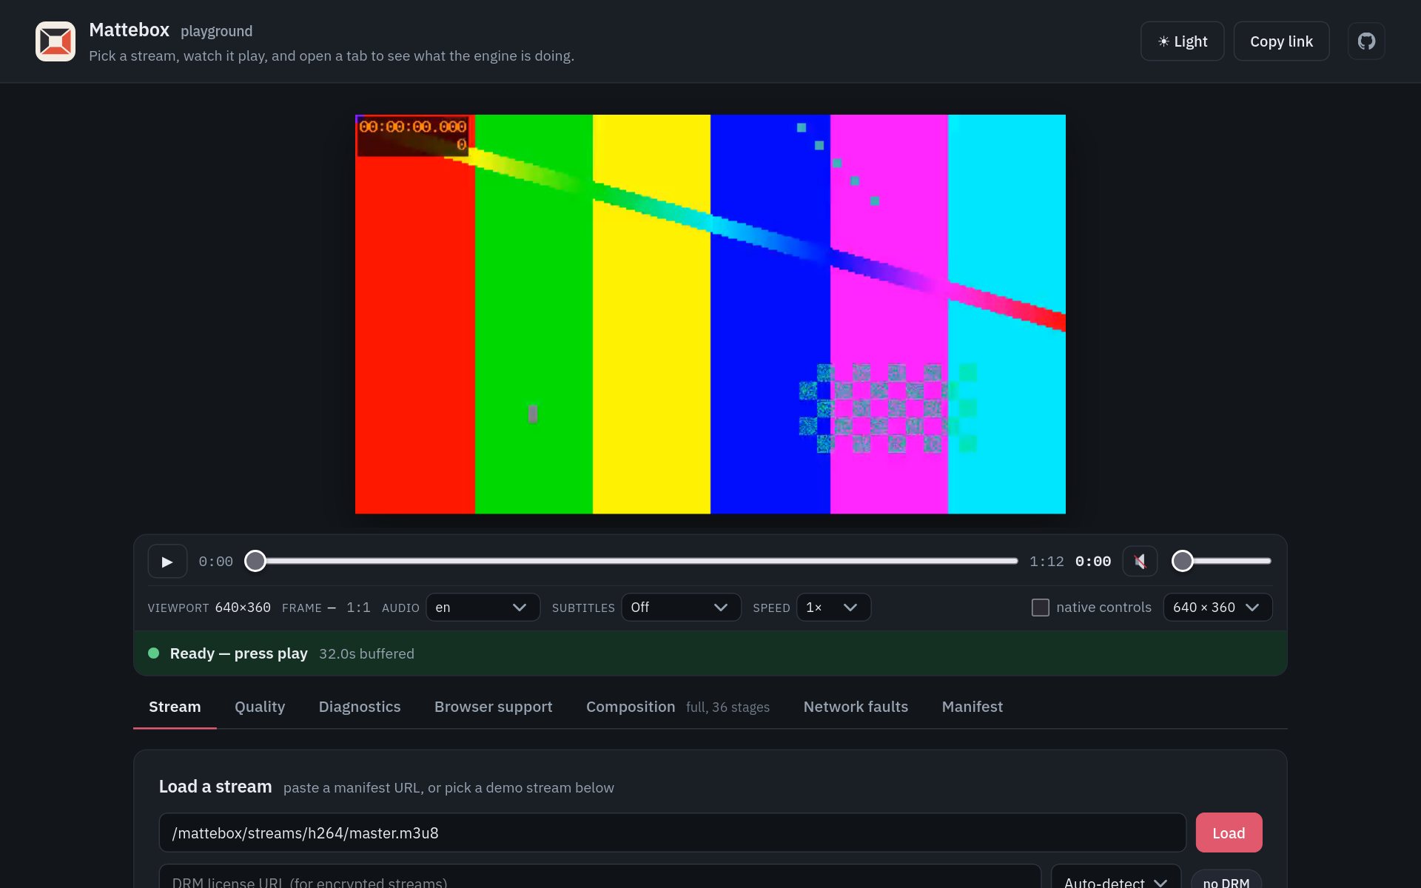Click the Copy link button

tap(1281, 41)
